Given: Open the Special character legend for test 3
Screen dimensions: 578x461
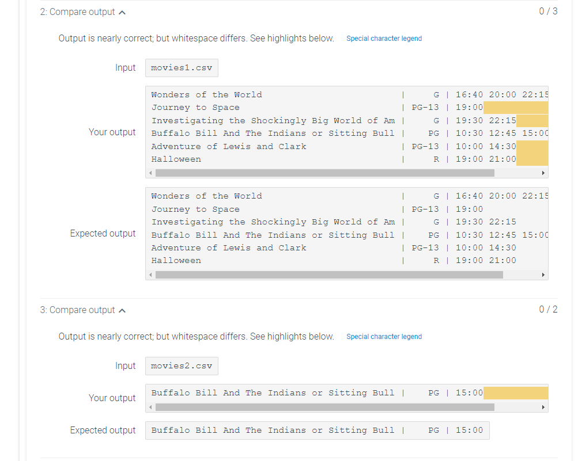Looking at the screenshot, I should 384,337.
